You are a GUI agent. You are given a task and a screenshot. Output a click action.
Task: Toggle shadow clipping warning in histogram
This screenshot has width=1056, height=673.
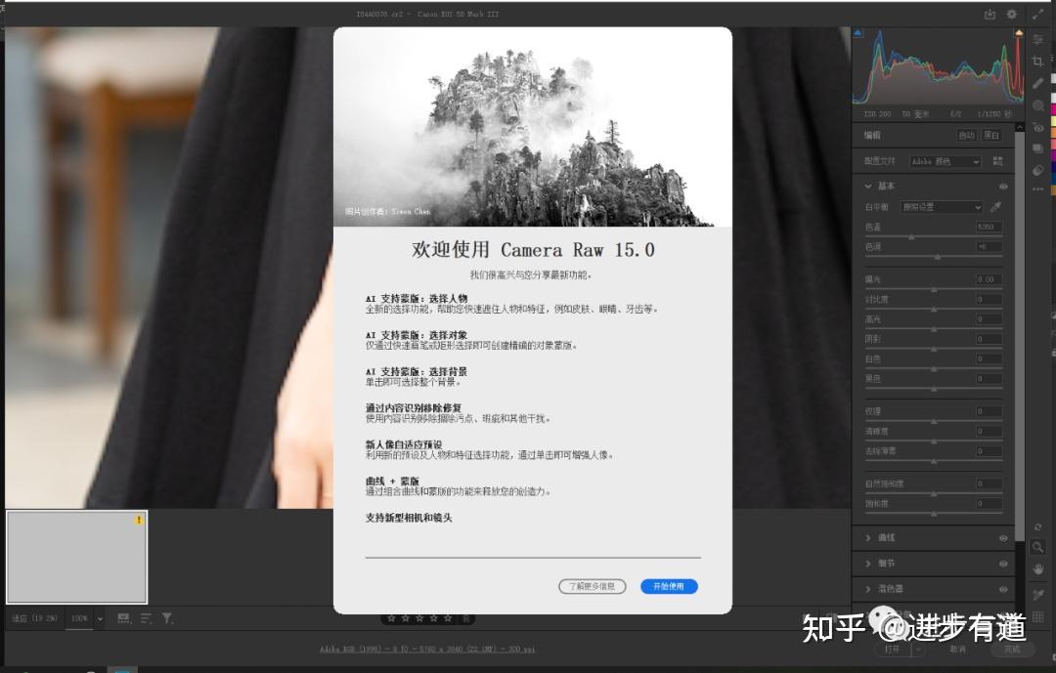(858, 32)
